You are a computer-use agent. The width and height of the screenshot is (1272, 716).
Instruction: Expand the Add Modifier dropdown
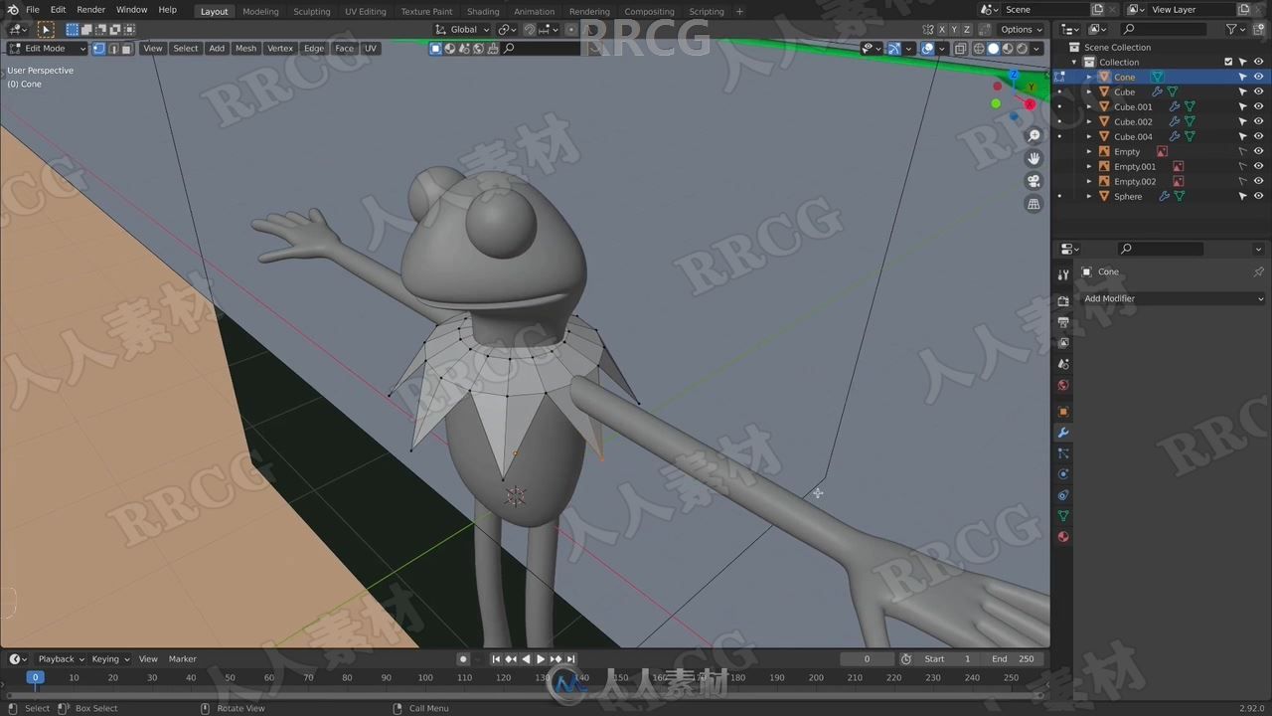coord(1173,298)
